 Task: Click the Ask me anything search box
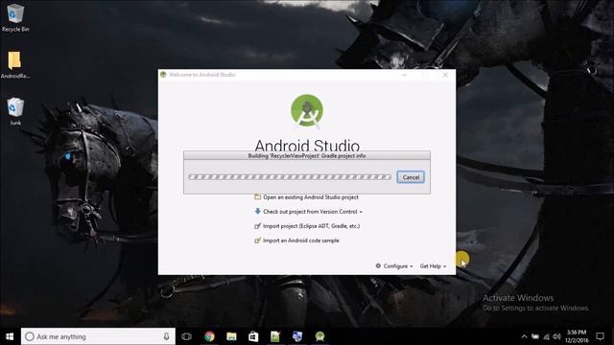[x=98, y=336]
